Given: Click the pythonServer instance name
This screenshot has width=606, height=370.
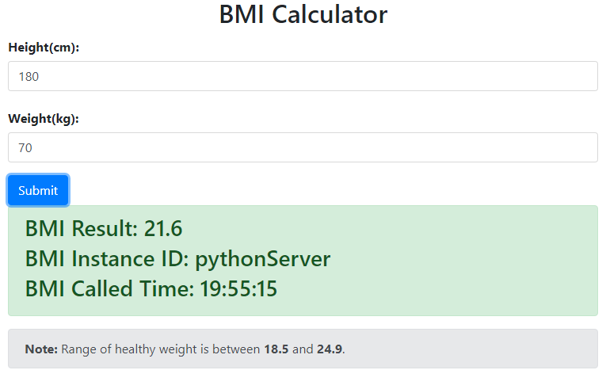Looking at the screenshot, I should click(262, 259).
